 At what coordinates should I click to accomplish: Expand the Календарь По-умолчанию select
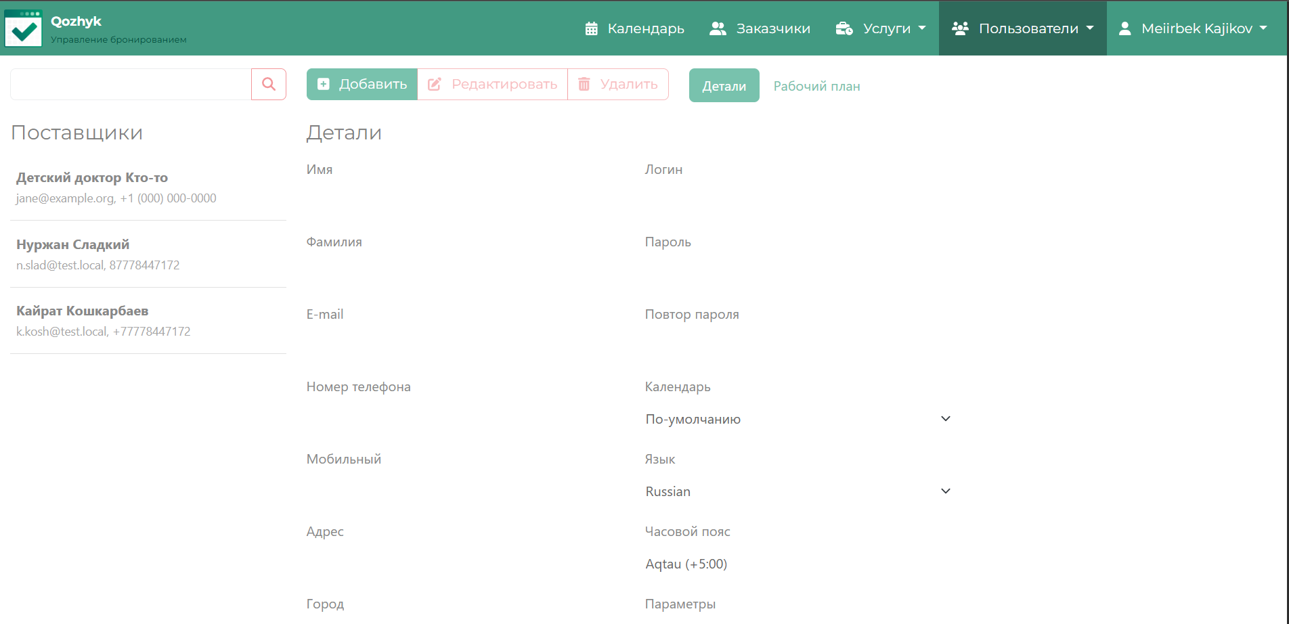[798, 419]
